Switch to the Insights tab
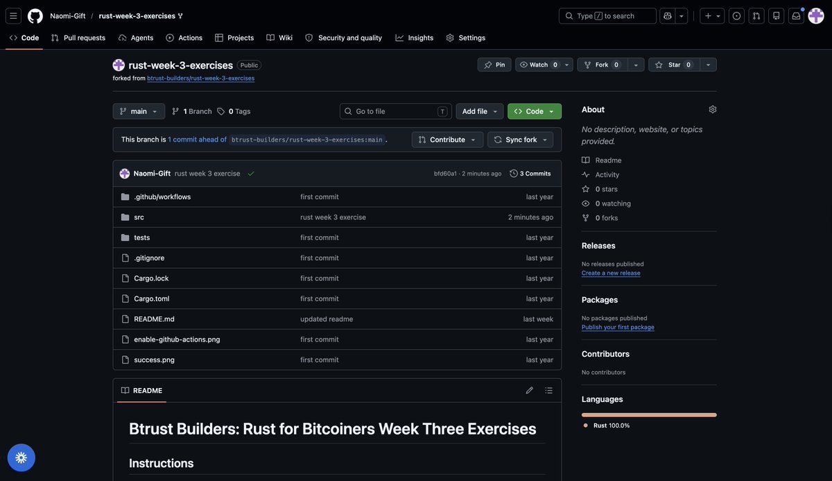 (415, 37)
